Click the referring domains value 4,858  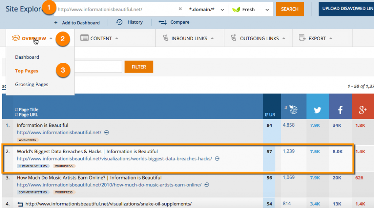click(x=289, y=125)
